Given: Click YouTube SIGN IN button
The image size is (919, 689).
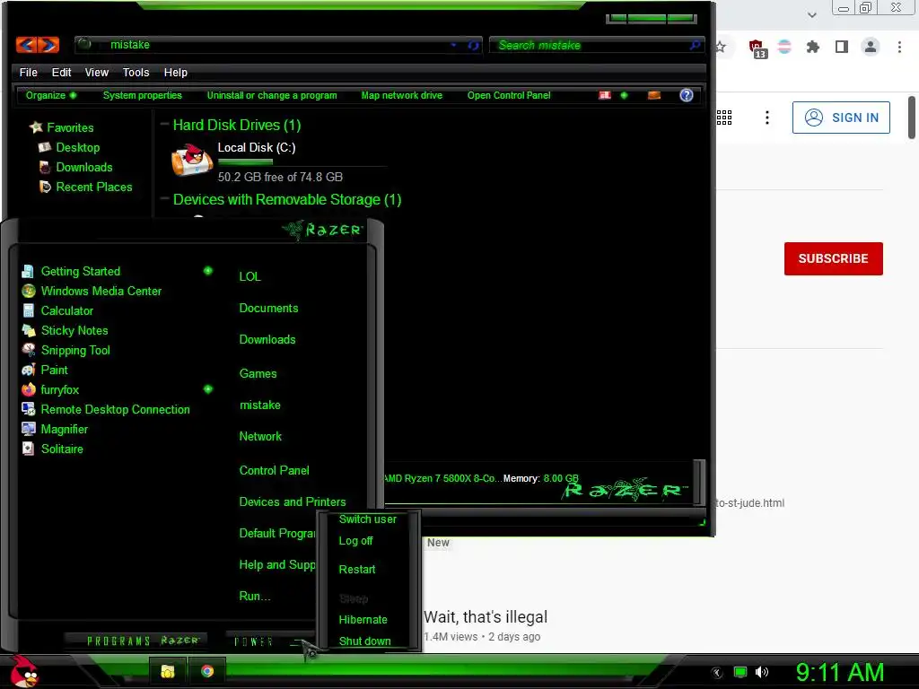Looking at the screenshot, I should coord(841,118).
